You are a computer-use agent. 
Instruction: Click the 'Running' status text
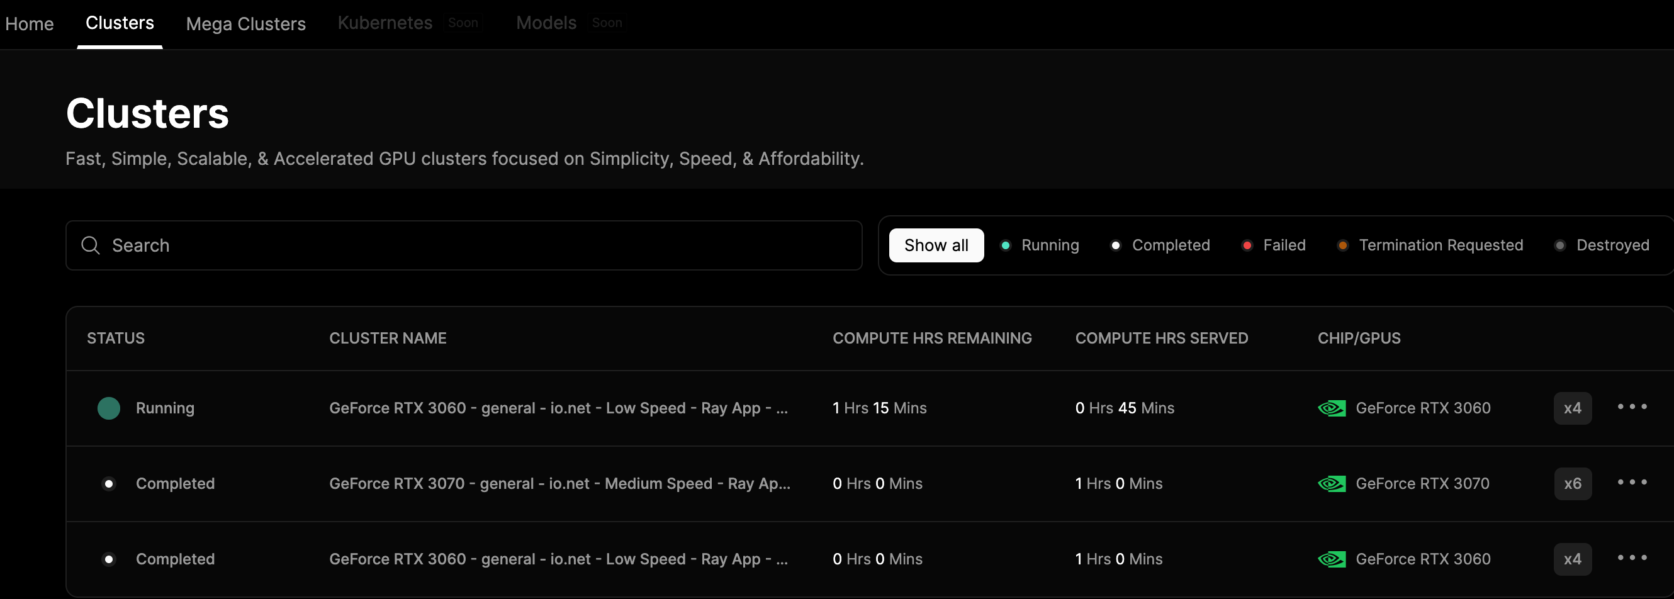pyautogui.click(x=165, y=408)
